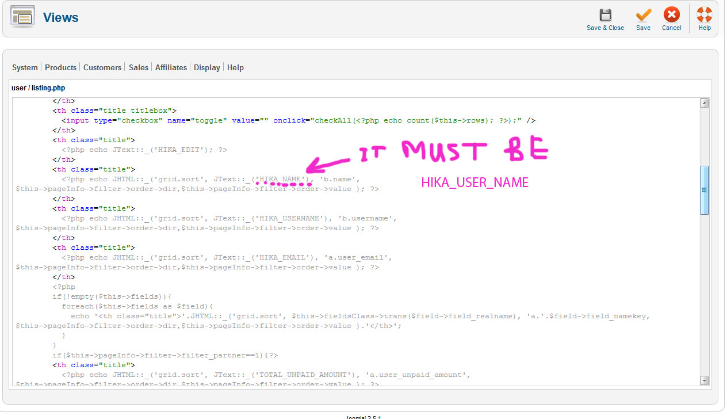Click the 'user / listing.php' file heading
The height and width of the screenshot is (419, 727).
pyautogui.click(x=39, y=88)
